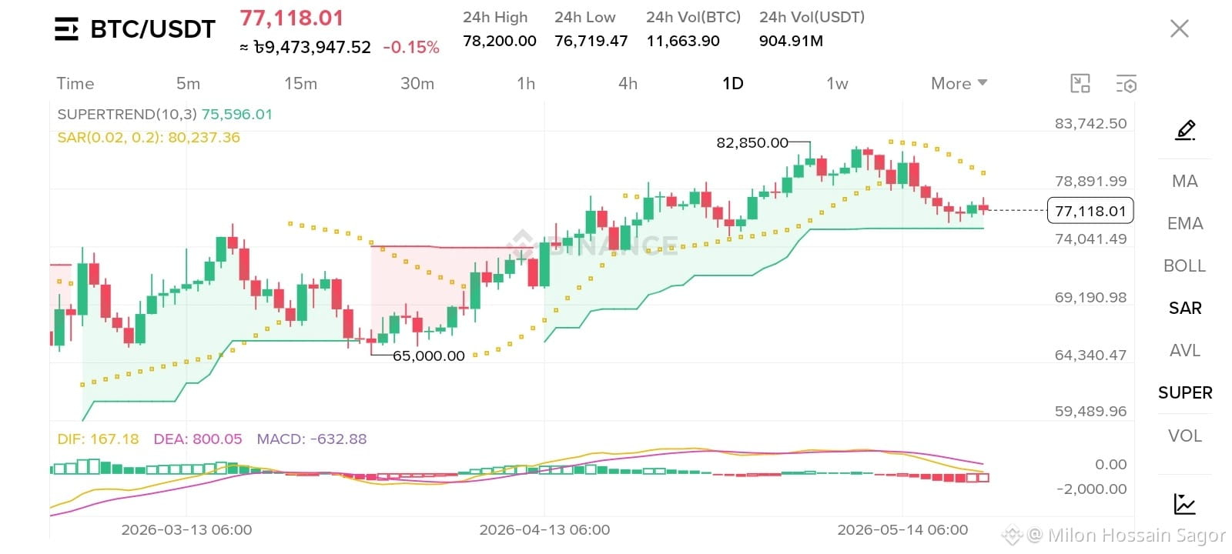Click the BTC/USDT pair title
The width and height of the screenshot is (1232, 554).
[152, 29]
